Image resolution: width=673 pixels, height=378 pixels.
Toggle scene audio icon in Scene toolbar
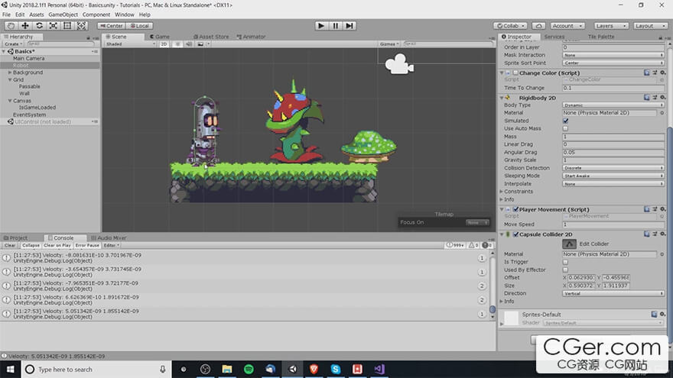click(x=189, y=44)
